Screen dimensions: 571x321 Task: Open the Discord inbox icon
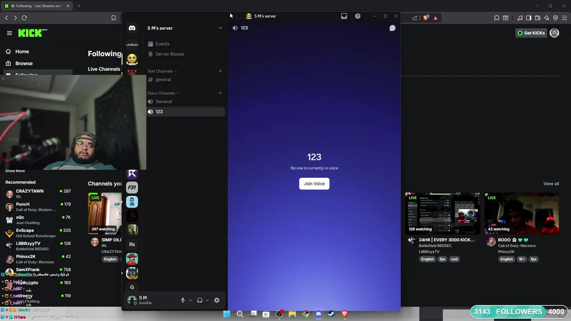pyautogui.click(x=344, y=16)
